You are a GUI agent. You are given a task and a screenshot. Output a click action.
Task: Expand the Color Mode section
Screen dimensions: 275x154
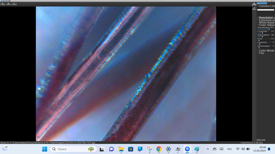(x=266, y=51)
